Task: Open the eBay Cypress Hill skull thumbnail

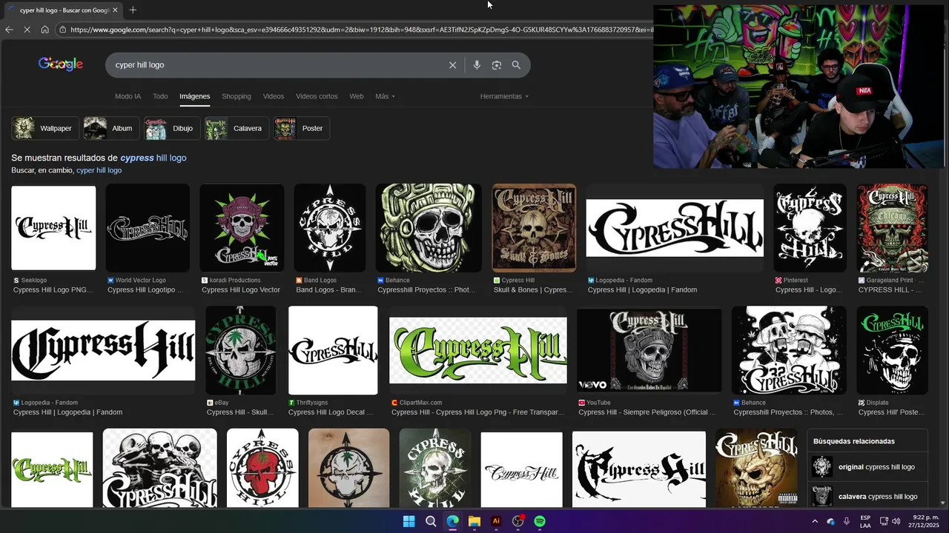Action: [x=240, y=350]
